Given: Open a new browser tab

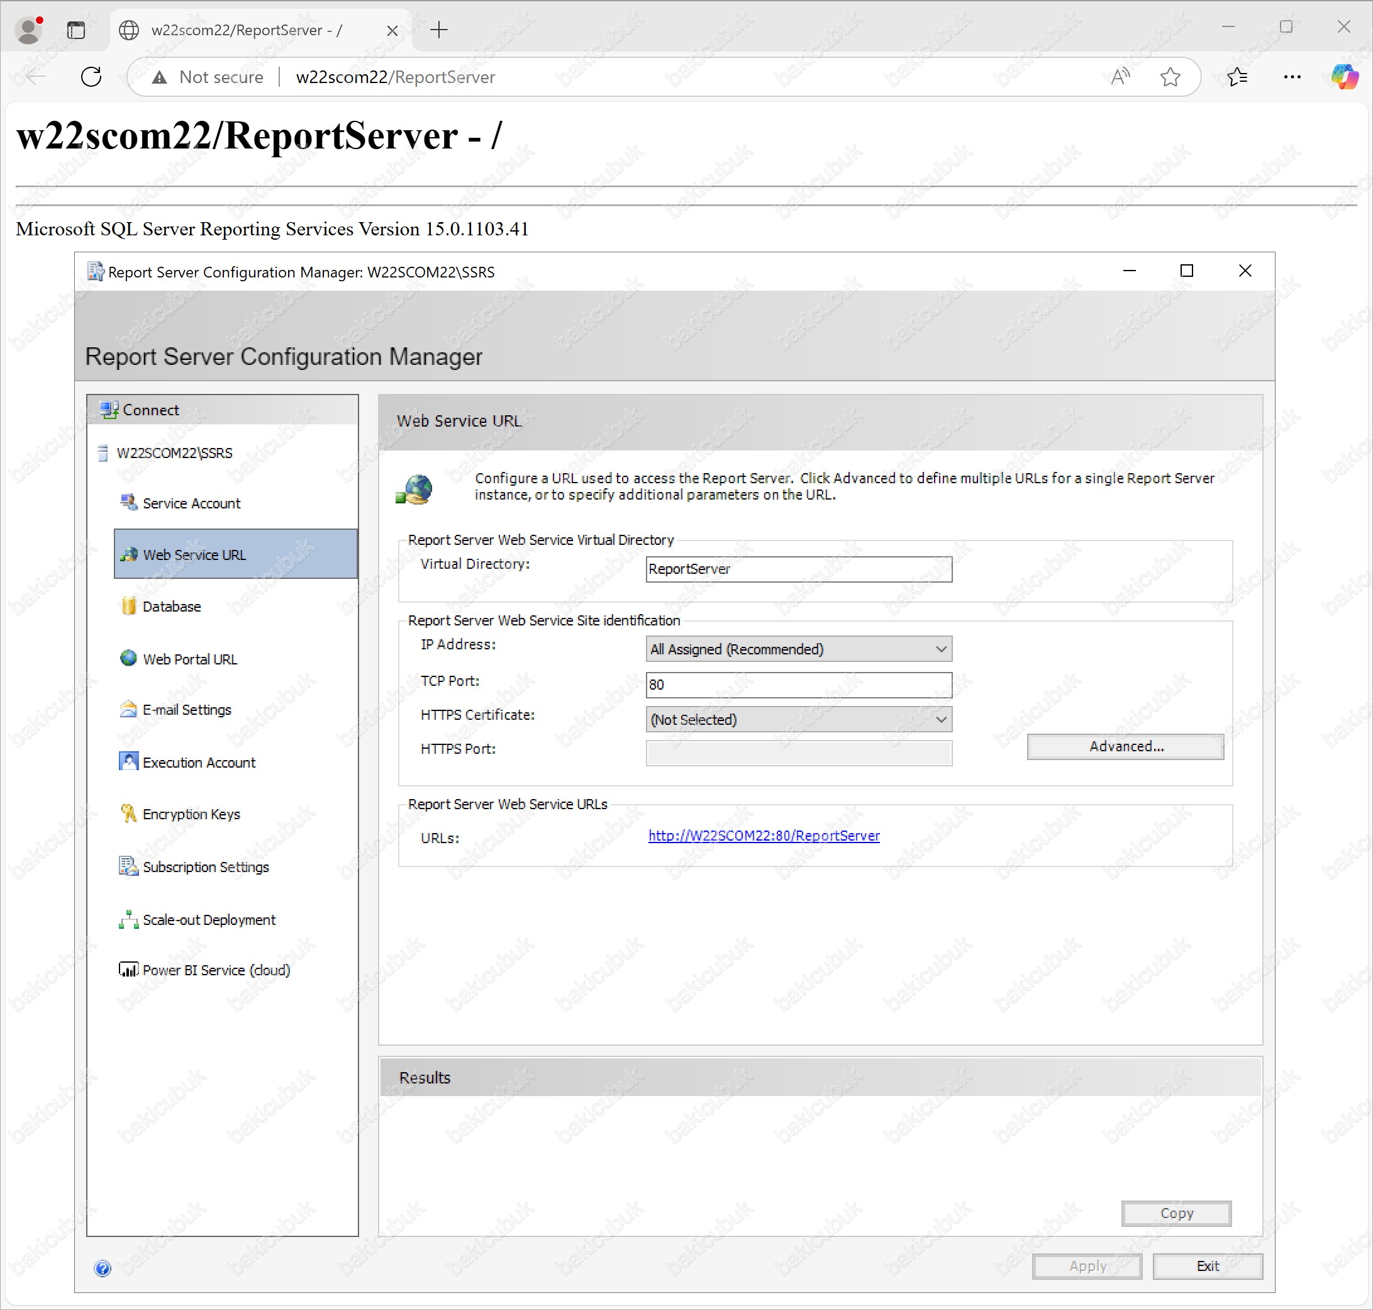Looking at the screenshot, I should coord(439,30).
